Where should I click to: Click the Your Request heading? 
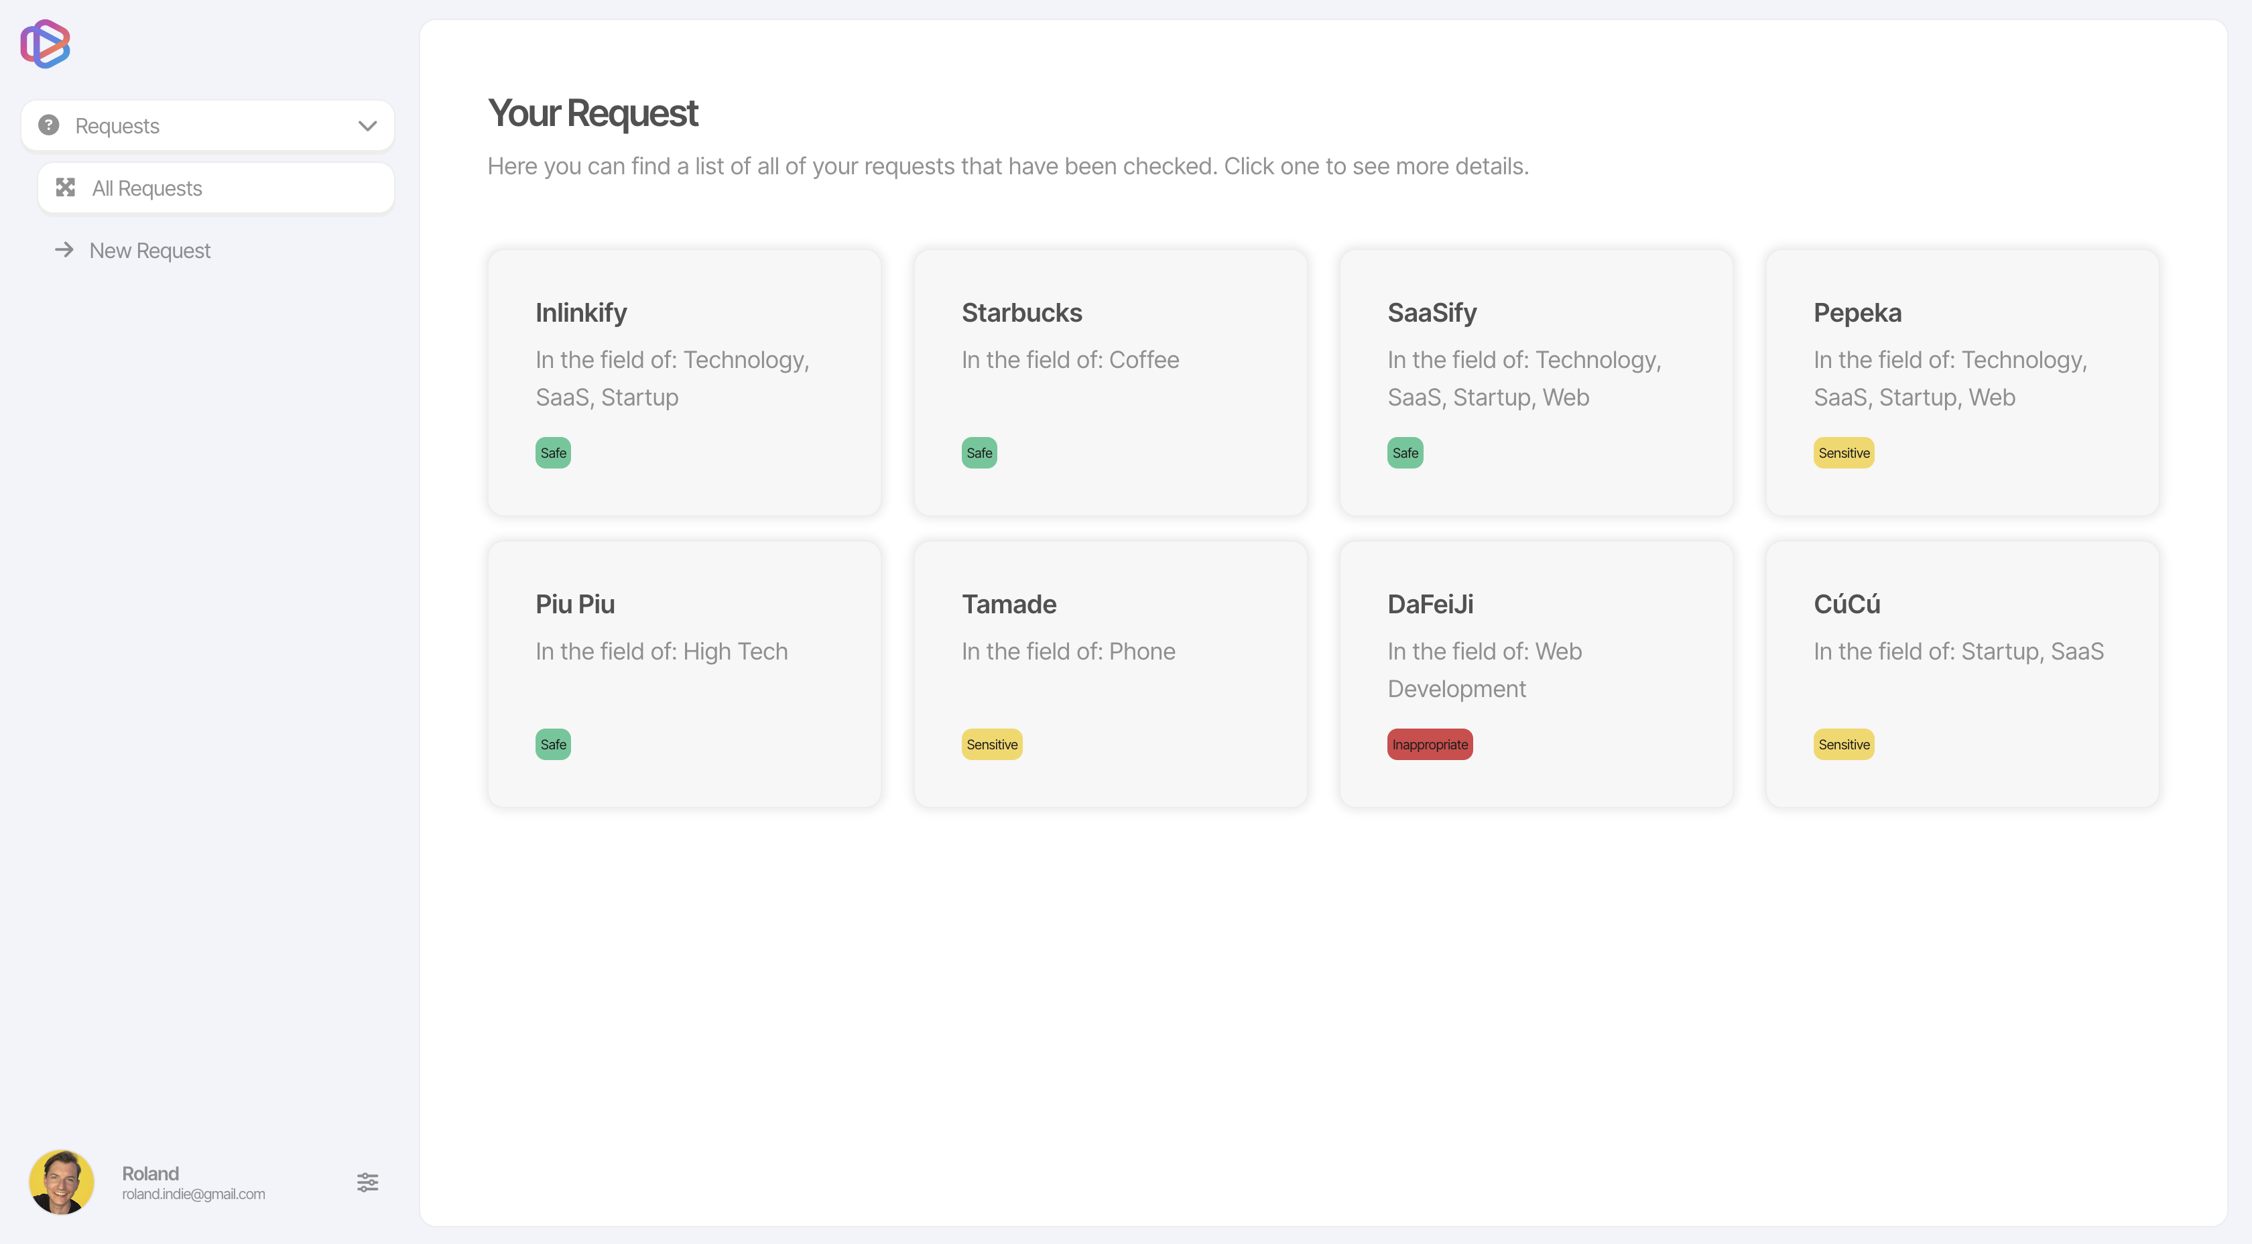(592, 113)
